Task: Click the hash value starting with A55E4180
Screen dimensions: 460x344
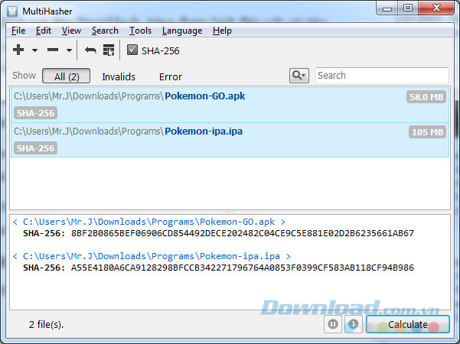Action: pos(243,268)
